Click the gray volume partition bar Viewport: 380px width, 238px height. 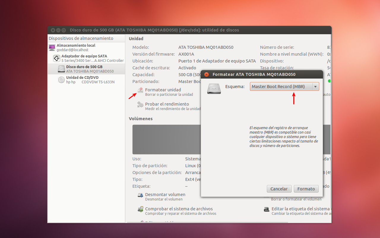click(166, 139)
